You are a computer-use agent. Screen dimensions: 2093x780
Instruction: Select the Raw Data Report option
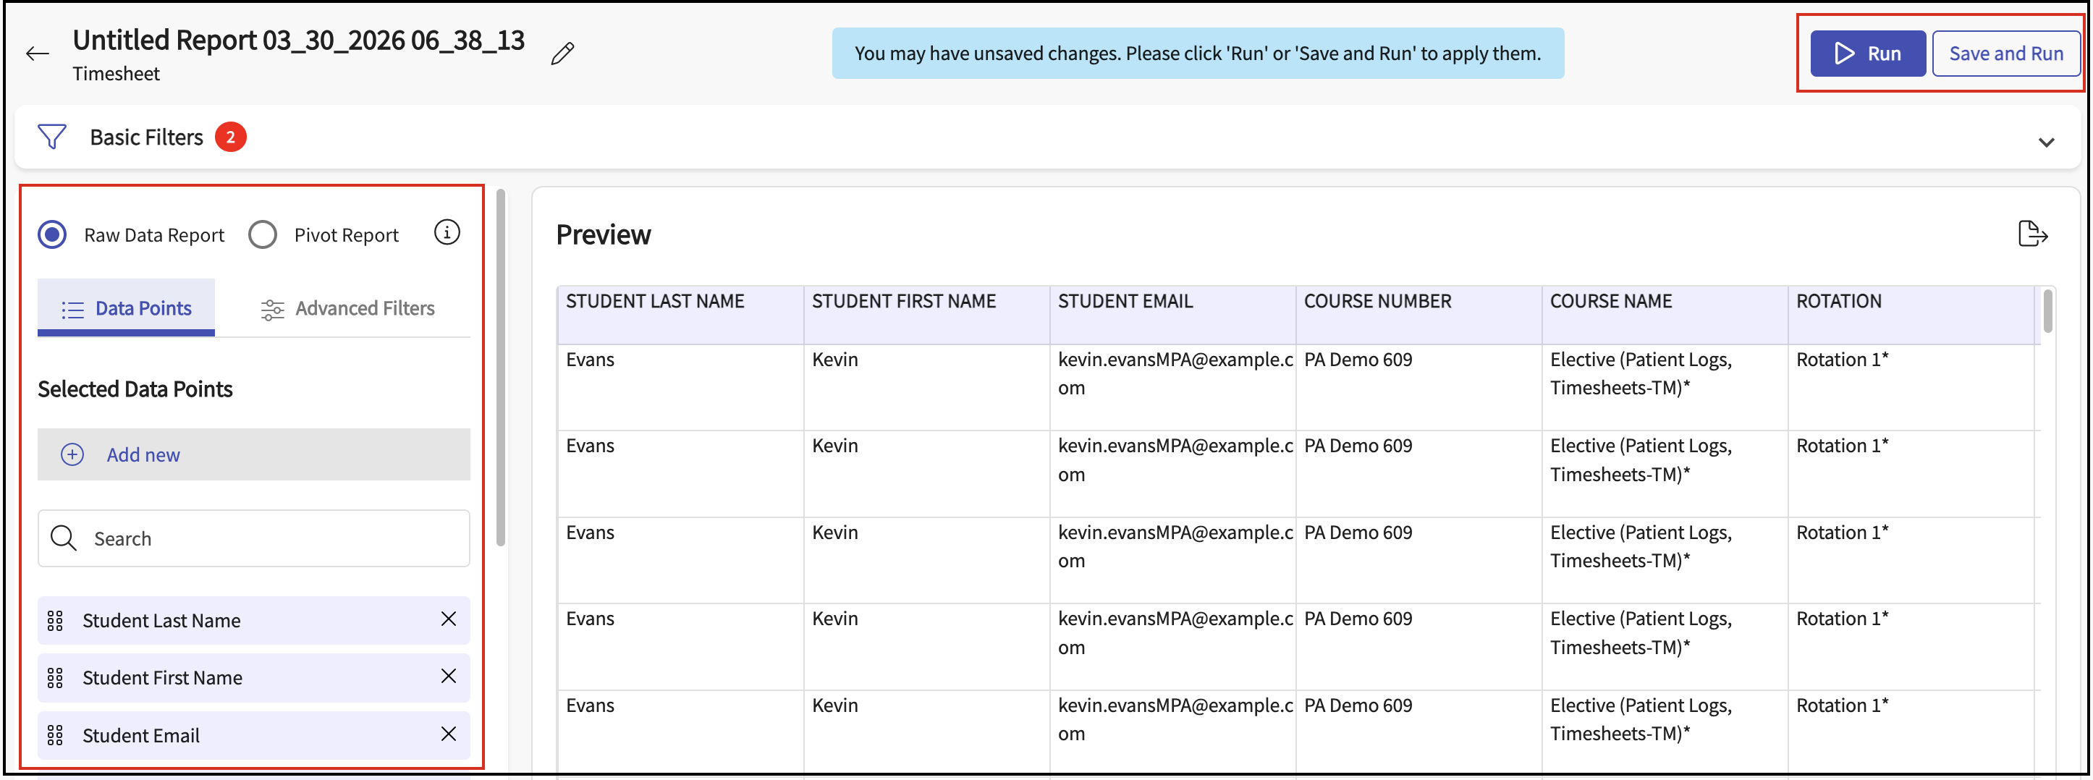[53, 235]
